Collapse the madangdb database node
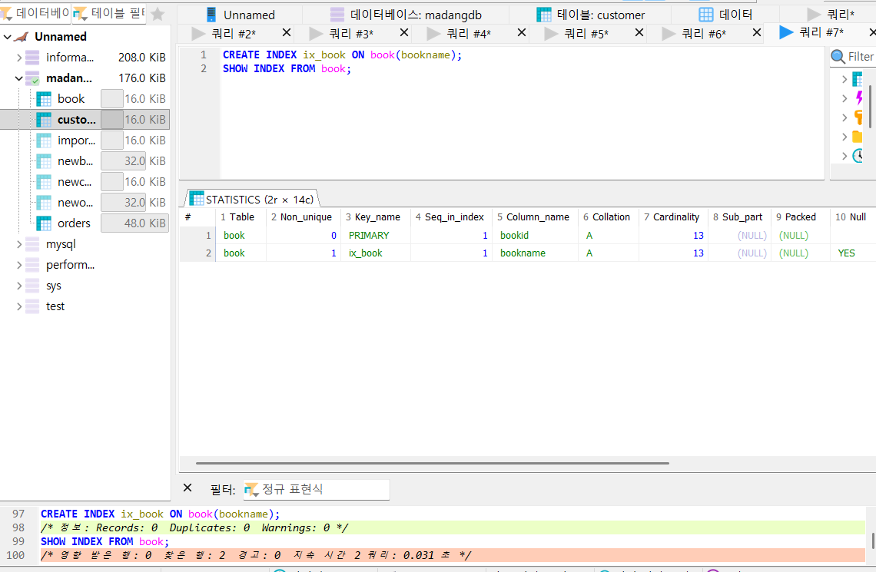The image size is (876, 572). [19, 78]
